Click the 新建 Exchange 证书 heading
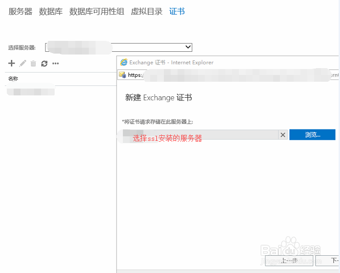Viewport: 340px width, 273px height. click(158, 98)
